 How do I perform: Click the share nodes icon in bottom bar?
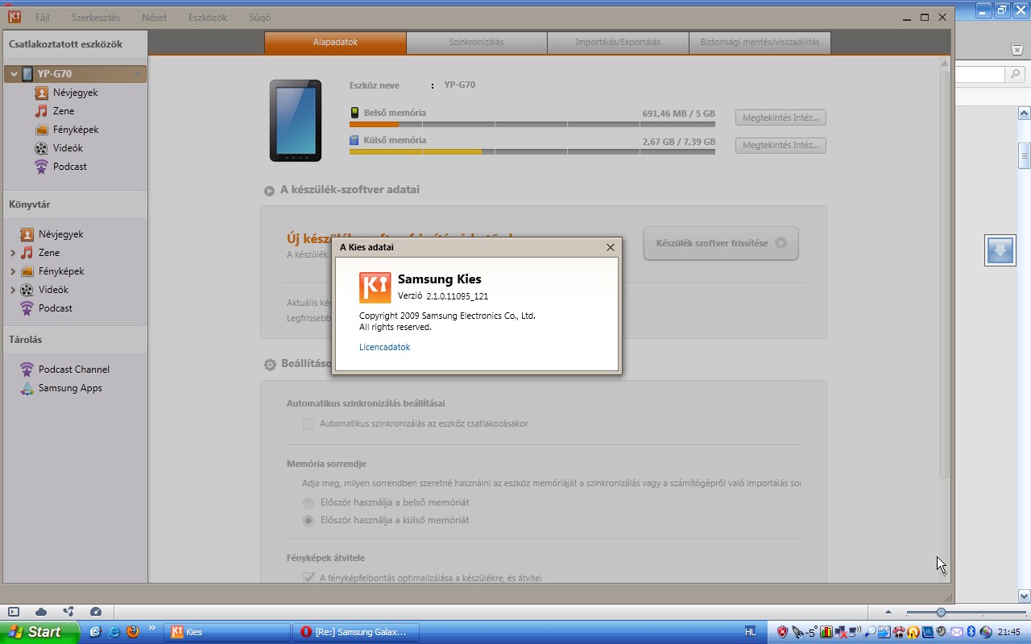(68, 612)
